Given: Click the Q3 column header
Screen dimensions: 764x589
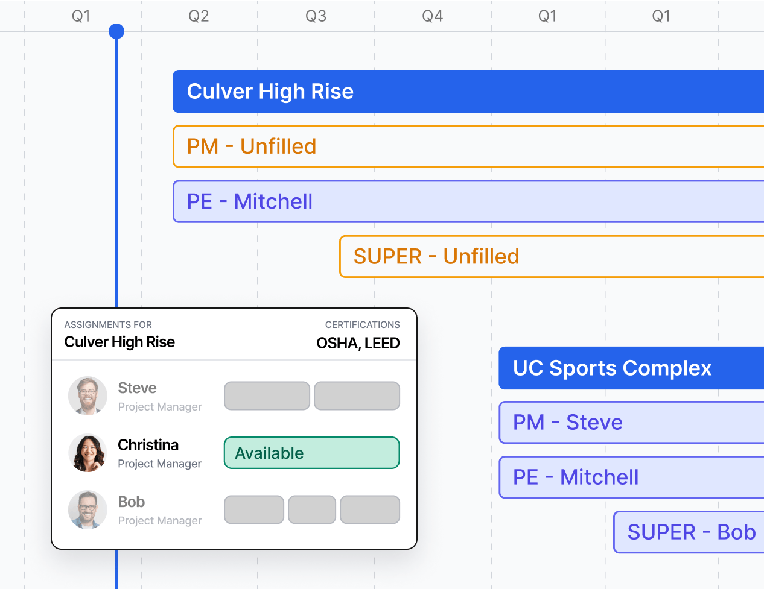Looking at the screenshot, I should pyautogui.click(x=316, y=16).
